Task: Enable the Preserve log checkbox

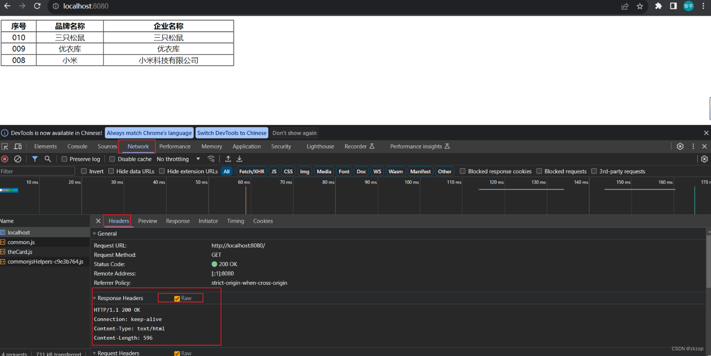Action: point(64,159)
